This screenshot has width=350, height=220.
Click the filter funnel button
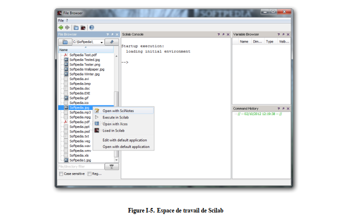pyautogui.click(x=112, y=166)
